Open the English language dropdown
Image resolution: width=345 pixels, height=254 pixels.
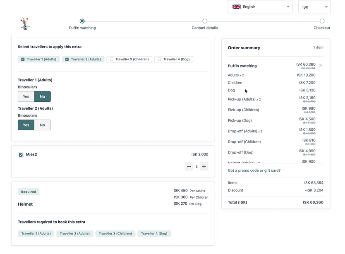[260, 7]
